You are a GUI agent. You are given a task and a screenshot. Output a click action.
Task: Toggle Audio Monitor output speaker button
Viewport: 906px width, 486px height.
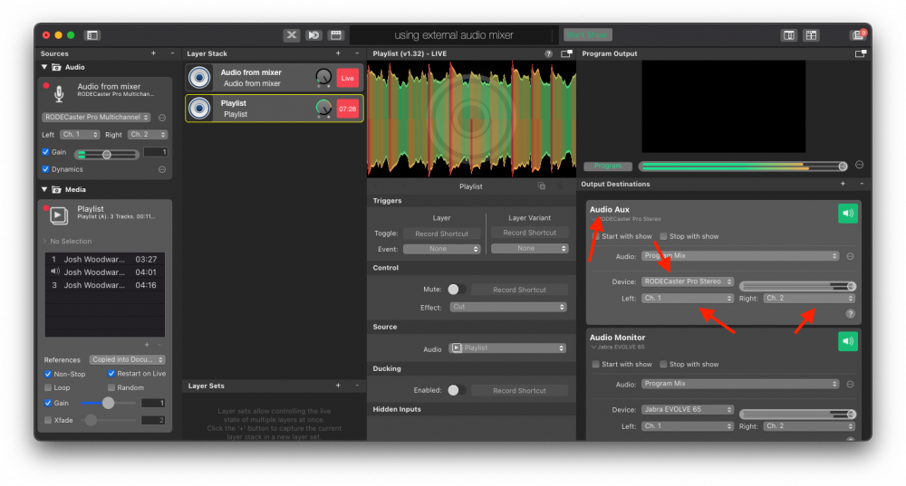(848, 341)
